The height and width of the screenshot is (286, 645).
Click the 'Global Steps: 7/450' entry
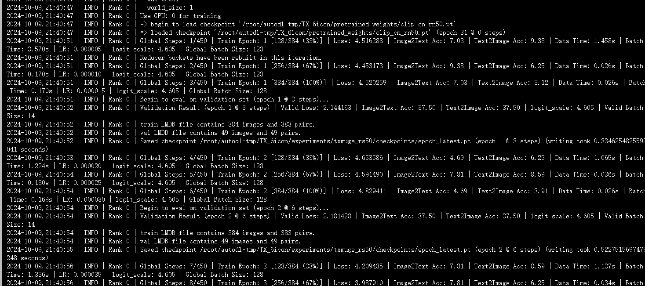(x=173, y=266)
